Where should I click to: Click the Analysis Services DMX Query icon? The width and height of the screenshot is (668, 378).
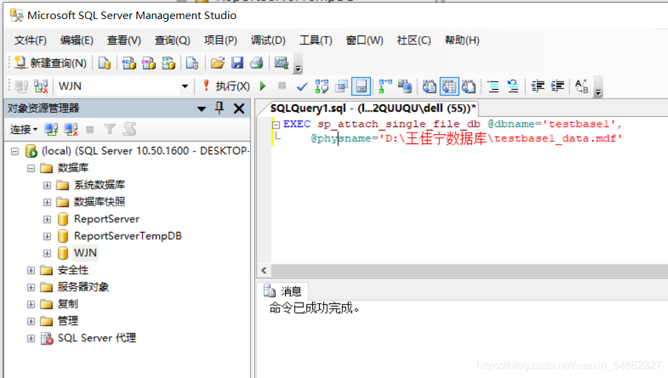pos(149,63)
